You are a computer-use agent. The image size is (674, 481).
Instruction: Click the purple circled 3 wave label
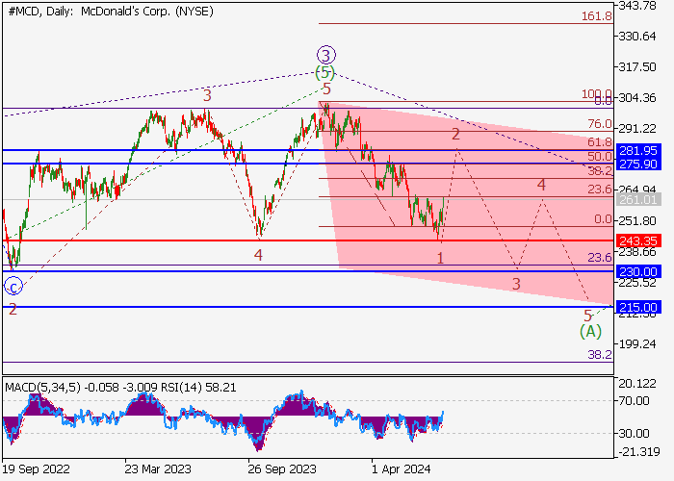326,55
